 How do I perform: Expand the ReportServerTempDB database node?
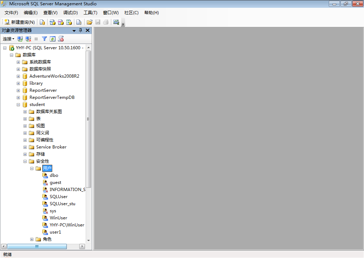pos(18,98)
